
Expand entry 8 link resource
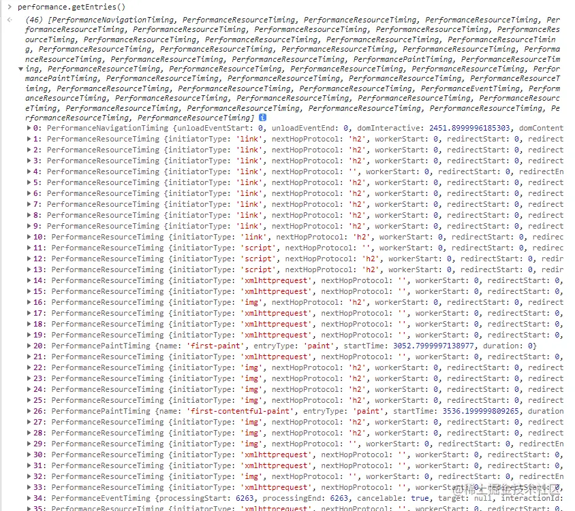(x=29, y=215)
